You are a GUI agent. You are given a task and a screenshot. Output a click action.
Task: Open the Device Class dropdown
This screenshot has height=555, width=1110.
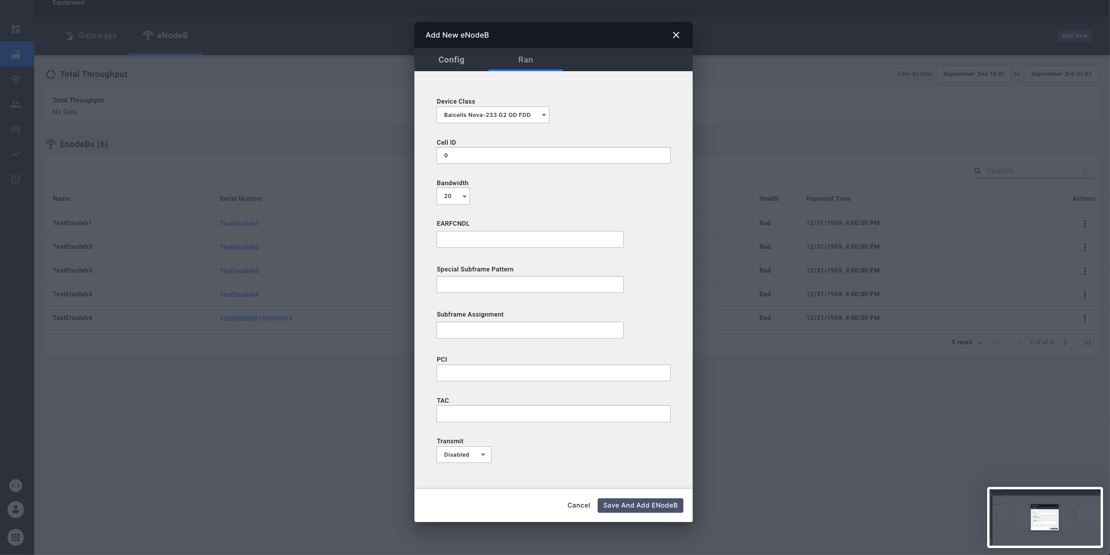(x=492, y=115)
